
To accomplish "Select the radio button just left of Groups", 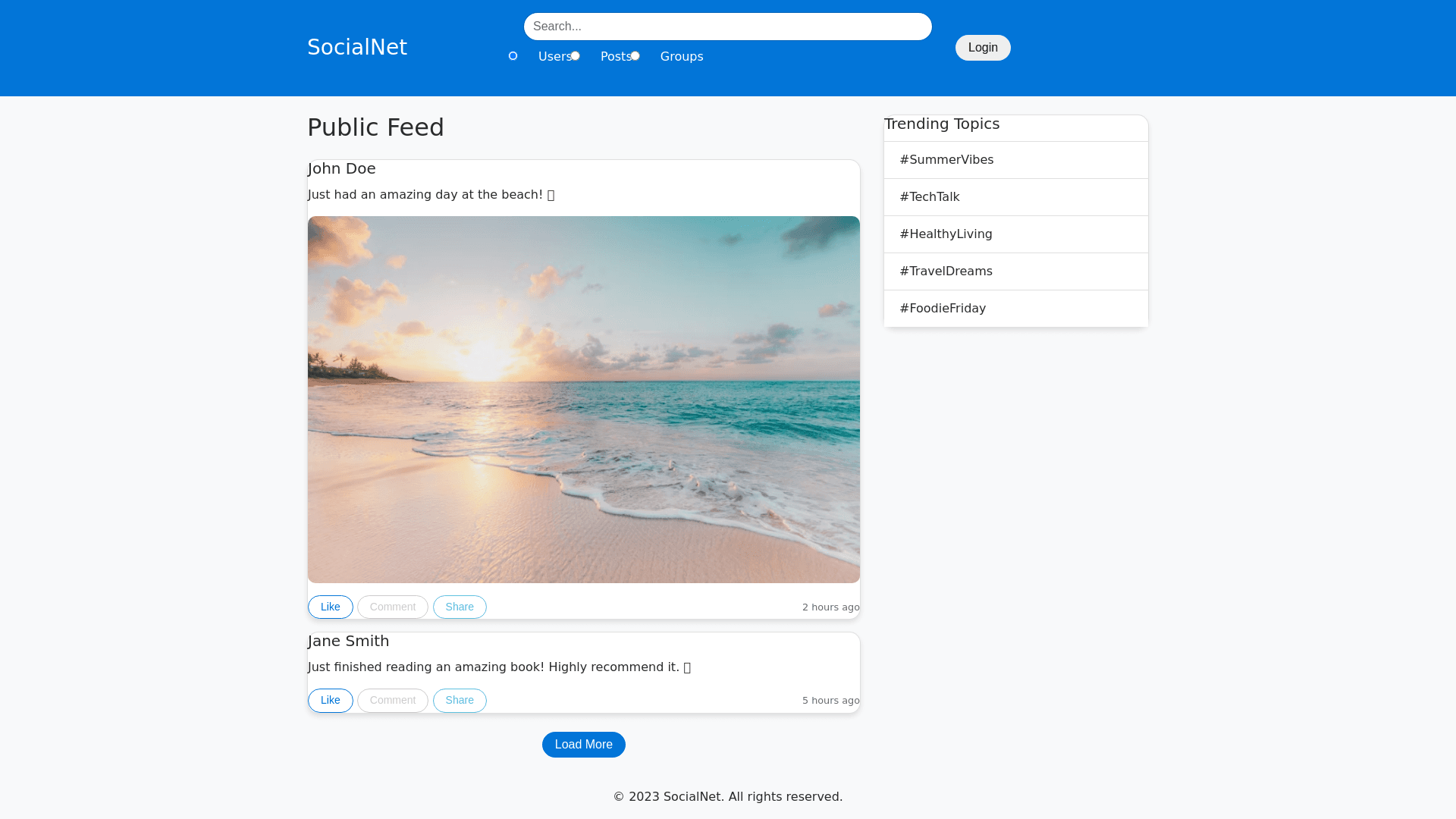I will tap(635, 56).
